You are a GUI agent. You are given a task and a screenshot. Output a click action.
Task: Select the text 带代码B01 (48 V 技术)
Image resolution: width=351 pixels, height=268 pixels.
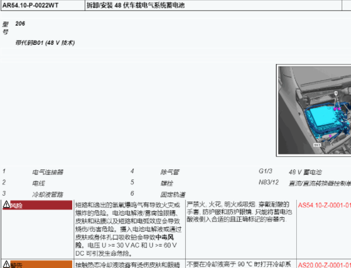point(45,43)
